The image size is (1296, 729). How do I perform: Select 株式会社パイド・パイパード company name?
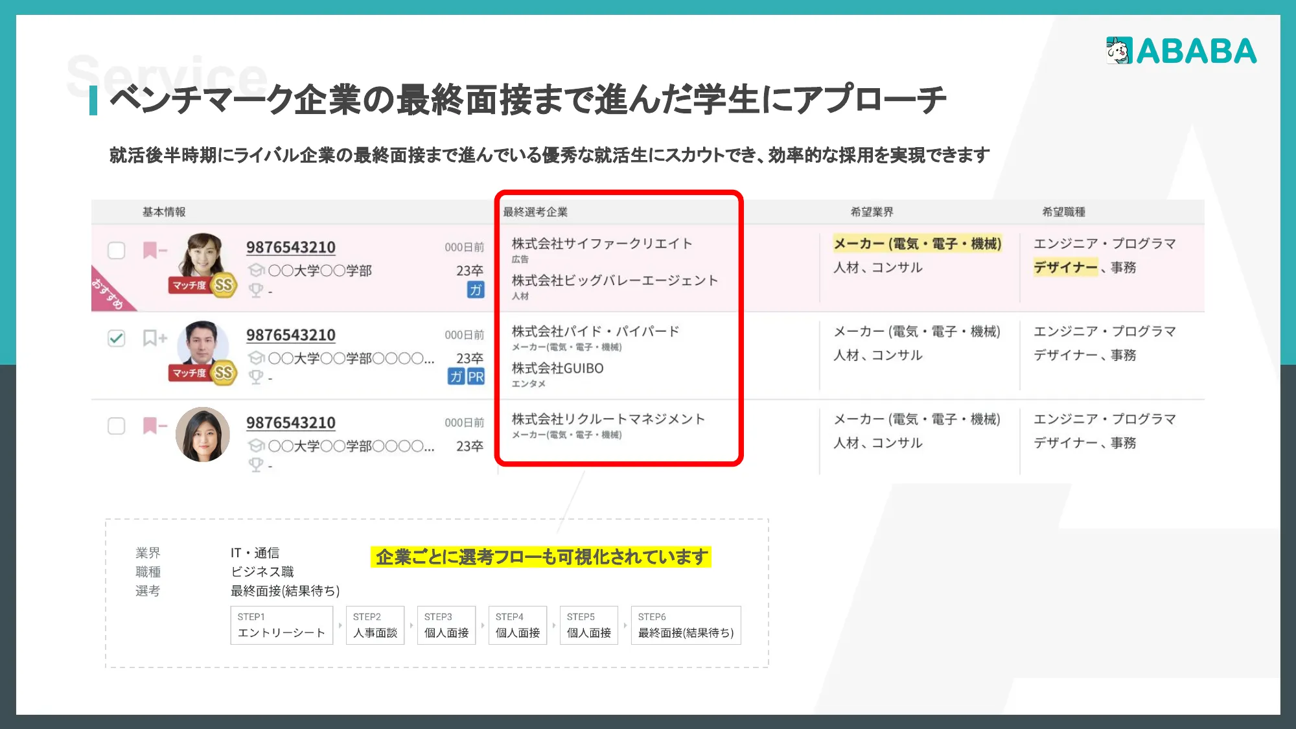[596, 332]
